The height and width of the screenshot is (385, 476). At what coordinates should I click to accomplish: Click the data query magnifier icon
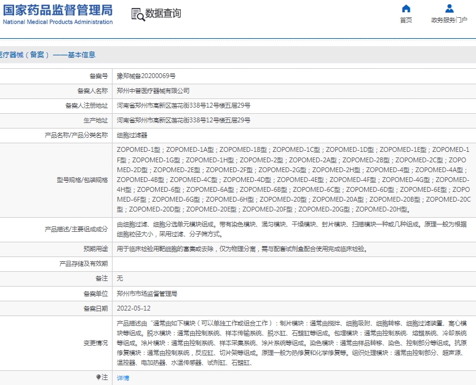coord(138,14)
